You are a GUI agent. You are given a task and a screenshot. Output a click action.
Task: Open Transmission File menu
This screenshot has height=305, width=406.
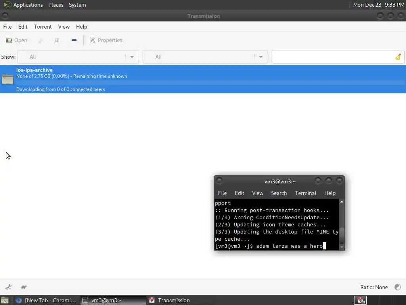(x=7, y=27)
